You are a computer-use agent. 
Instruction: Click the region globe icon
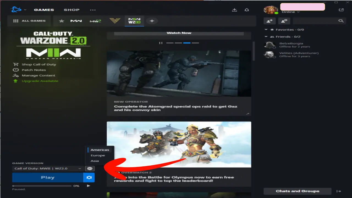[x=90, y=169]
